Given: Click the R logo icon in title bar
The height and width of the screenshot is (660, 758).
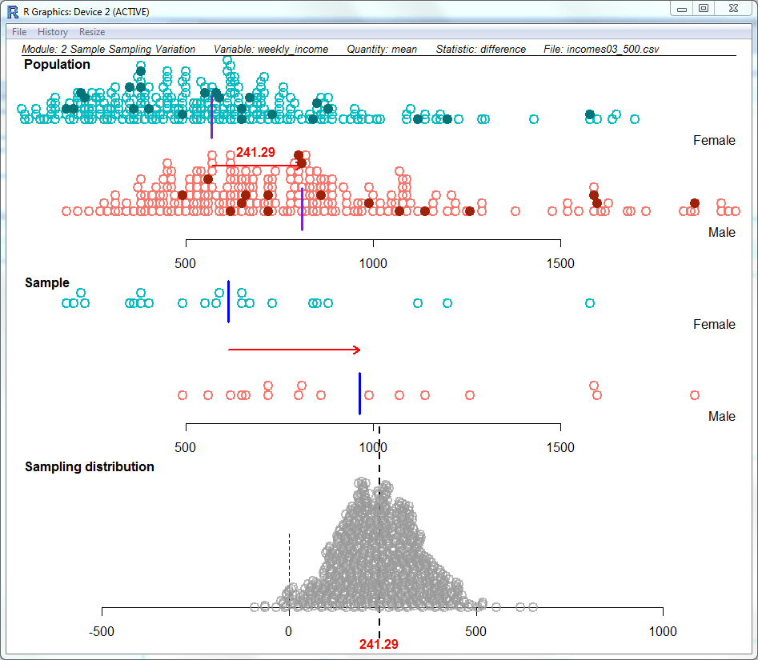Looking at the screenshot, I should point(12,10).
